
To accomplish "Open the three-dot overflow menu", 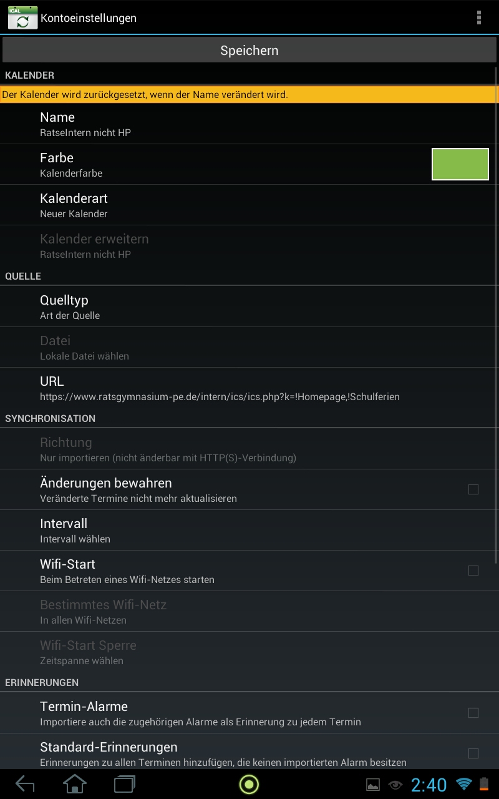I will [478, 17].
